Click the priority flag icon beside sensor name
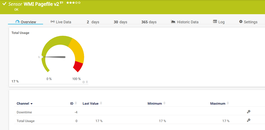This screenshot has height=130, width=265. tap(61, 3)
